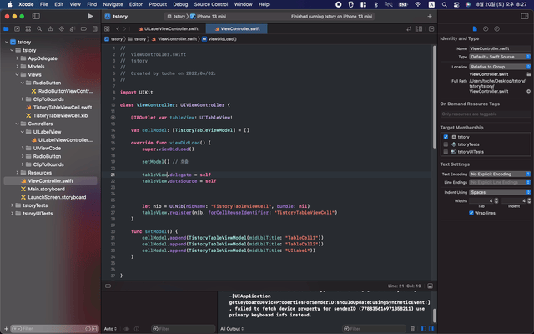Toggle the console pane view button

[x=431, y=329]
